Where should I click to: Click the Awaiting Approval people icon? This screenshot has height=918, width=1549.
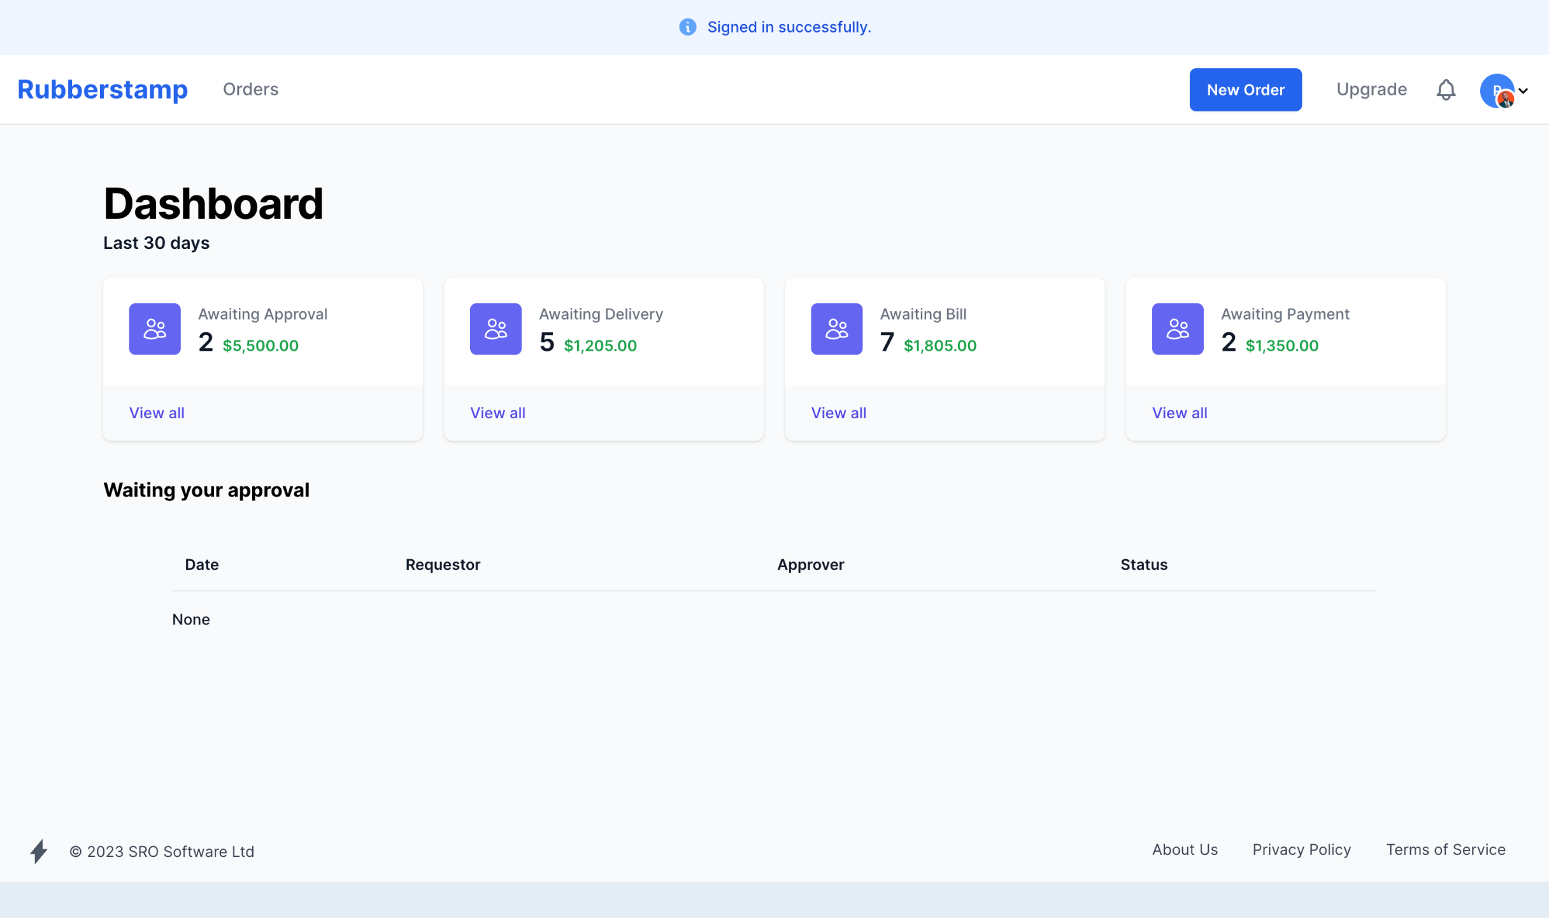tap(155, 328)
